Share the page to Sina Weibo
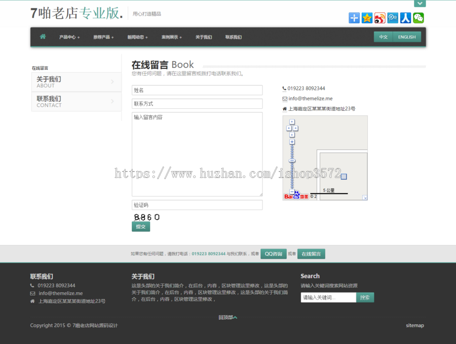456x344 pixels. 380,18
